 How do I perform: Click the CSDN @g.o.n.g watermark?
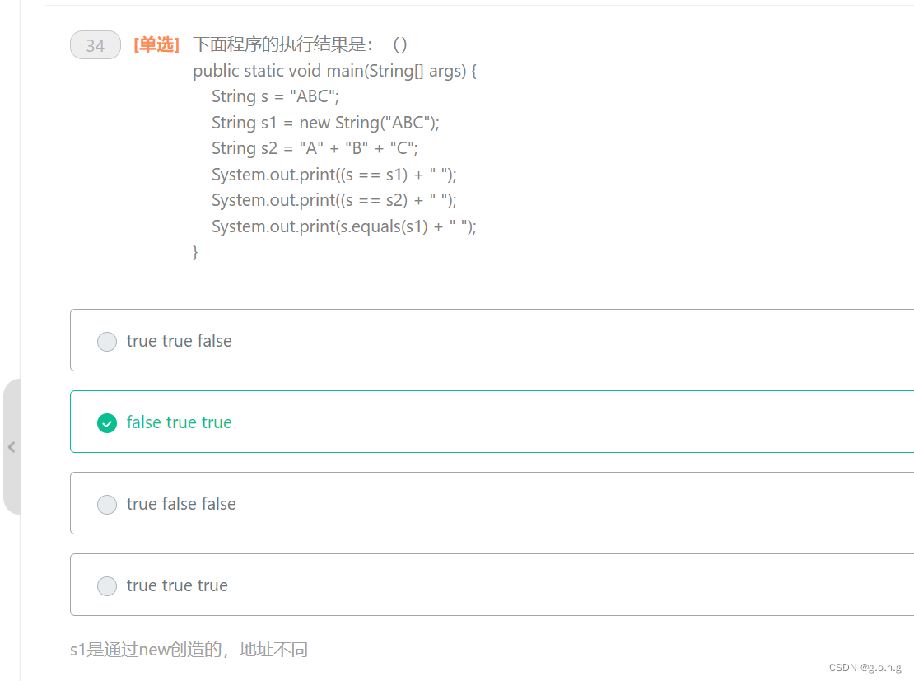[865, 667]
